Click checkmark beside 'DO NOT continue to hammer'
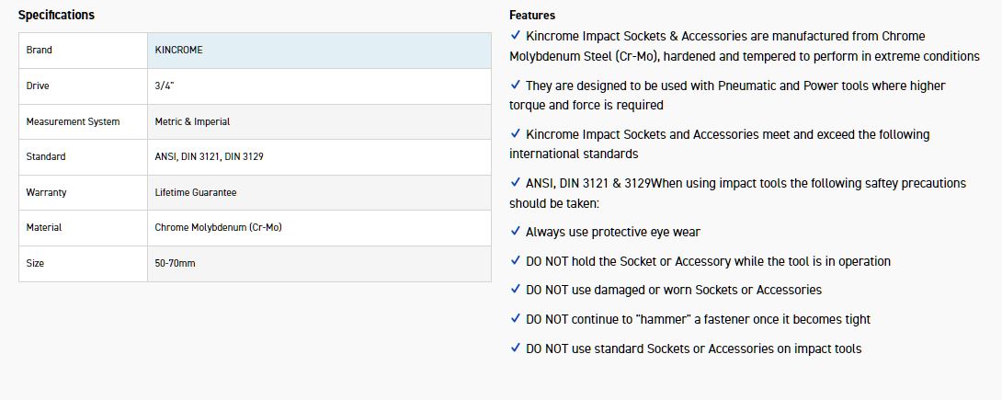 [x=515, y=319]
